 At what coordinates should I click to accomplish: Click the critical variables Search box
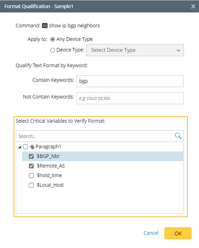tap(95, 136)
